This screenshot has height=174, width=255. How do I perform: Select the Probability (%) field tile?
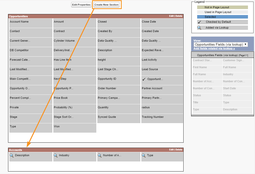[x=74, y=109]
